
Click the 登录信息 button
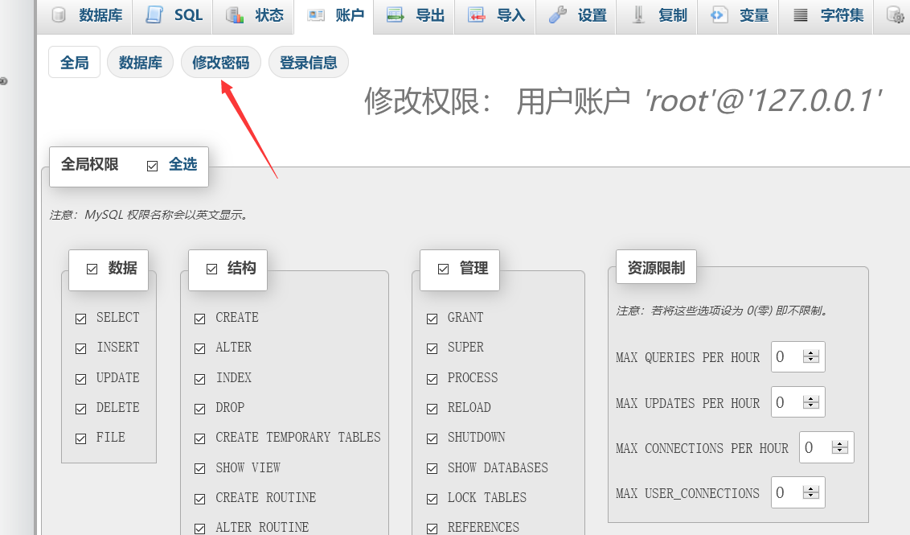pyautogui.click(x=309, y=62)
